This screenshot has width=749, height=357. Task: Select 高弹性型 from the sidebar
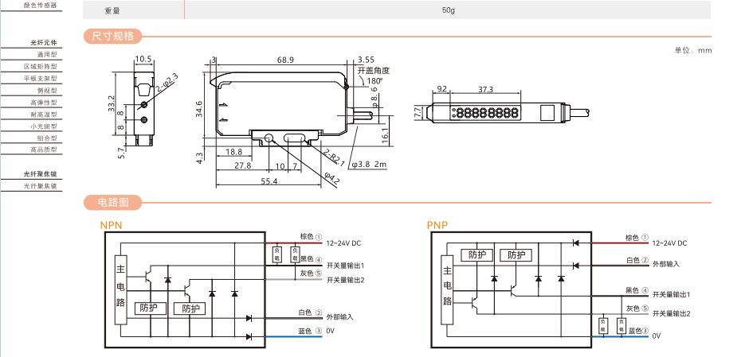click(x=43, y=103)
